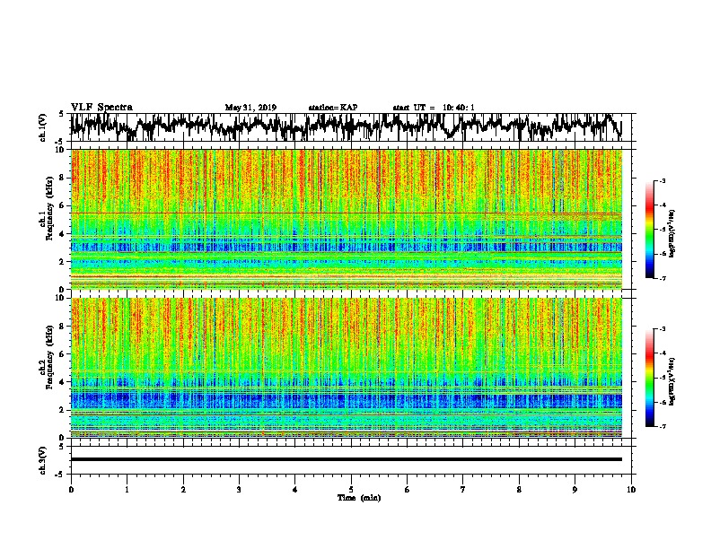The image size is (711, 549).
Task: Click the "Time (min)" axis label
Action: pyautogui.click(x=359, y=498)
